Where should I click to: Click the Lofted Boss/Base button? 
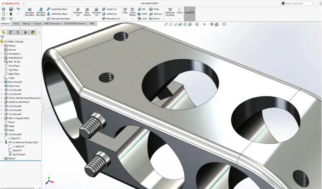tap(57, 14)
